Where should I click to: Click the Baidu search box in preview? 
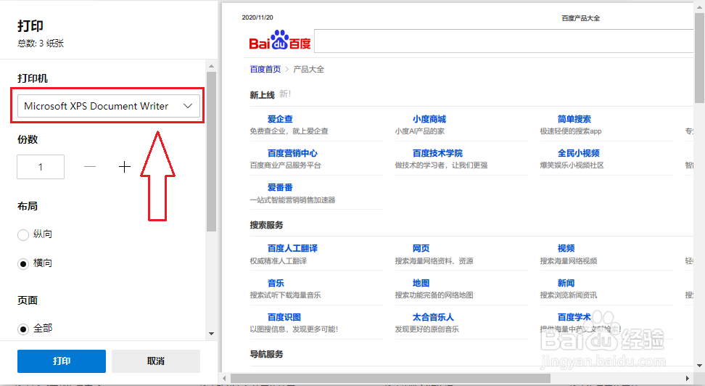503,41
